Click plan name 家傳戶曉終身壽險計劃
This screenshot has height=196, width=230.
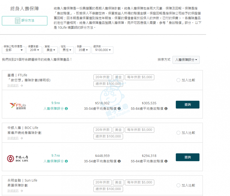tap(24, 133)
